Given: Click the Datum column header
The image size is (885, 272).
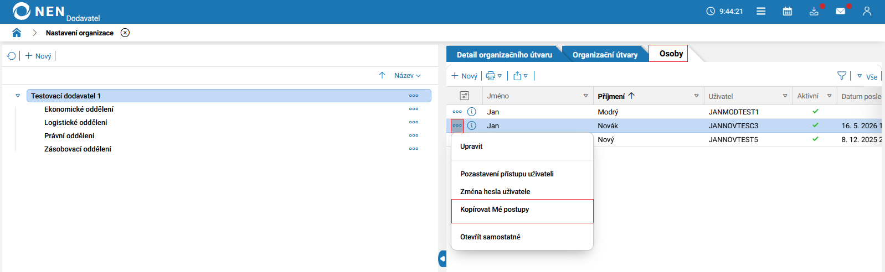Looking at the screenshot, I should (861, 96).
